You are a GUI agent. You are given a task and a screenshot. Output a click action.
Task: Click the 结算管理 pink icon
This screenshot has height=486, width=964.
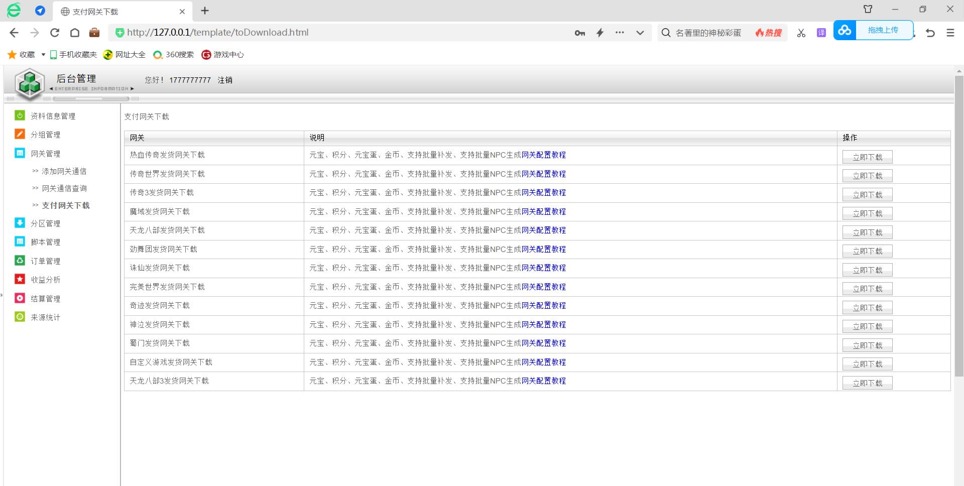pyautogui.click(x=20, y=298)
